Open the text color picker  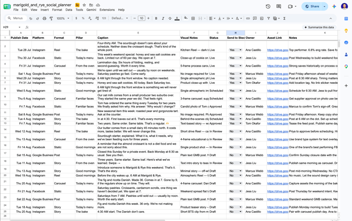pyautogui.click(x=177, y=18)
